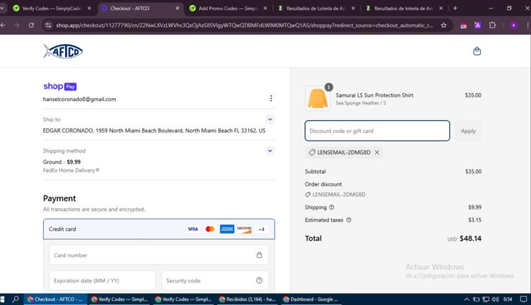
Task: Click the address bar URL
Action: pyautogui.click(x=244, y=25)
